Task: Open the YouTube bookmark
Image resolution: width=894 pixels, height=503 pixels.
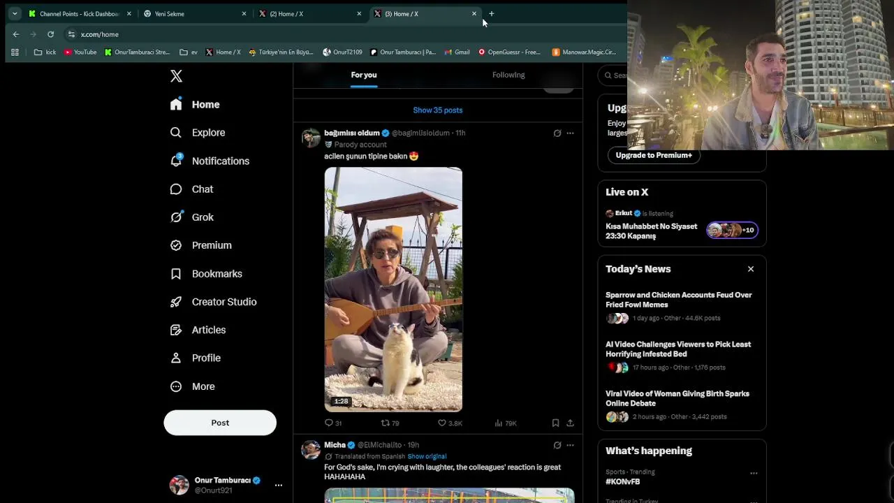Action: pos(80,52)
